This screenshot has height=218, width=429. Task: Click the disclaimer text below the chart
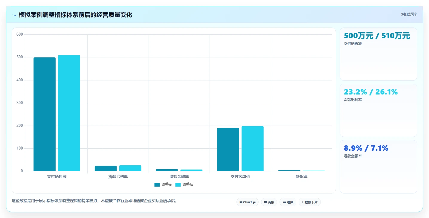point(95,201)
